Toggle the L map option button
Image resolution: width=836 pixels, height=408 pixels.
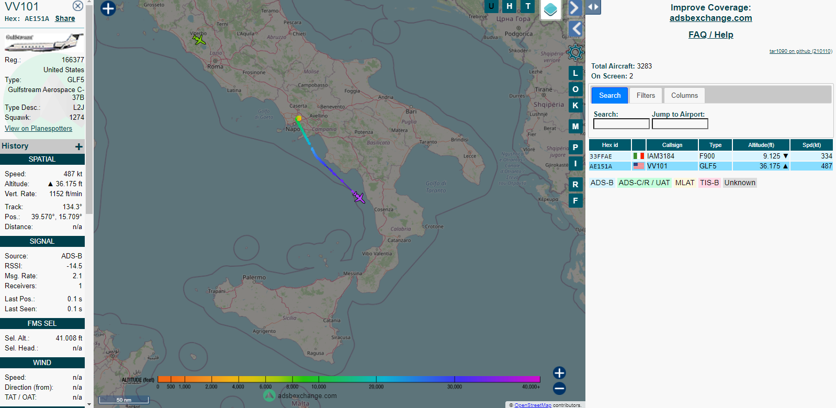(x=575, y=73)
